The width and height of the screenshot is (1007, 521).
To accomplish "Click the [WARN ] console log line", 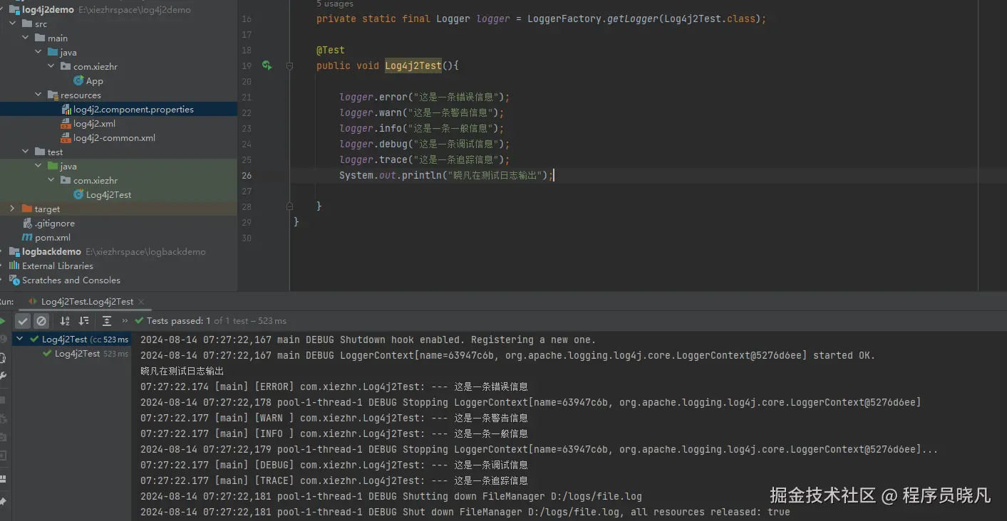I will tap(334, 418).
